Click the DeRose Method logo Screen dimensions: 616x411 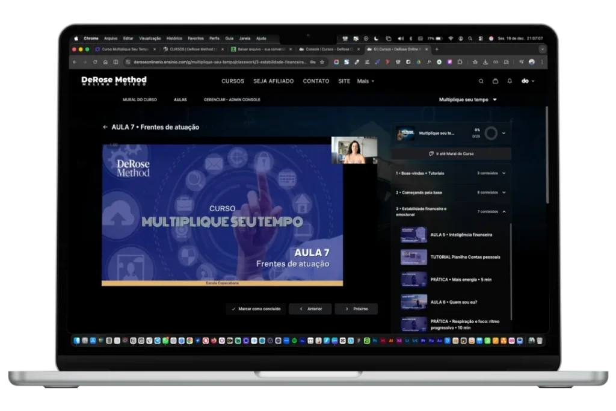pos(114,81)
